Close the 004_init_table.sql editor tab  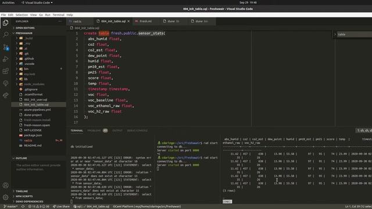point(128,21)
